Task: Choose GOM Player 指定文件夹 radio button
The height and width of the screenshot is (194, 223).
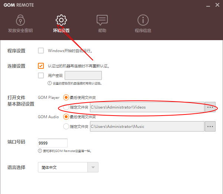Action: pos(66,107)
